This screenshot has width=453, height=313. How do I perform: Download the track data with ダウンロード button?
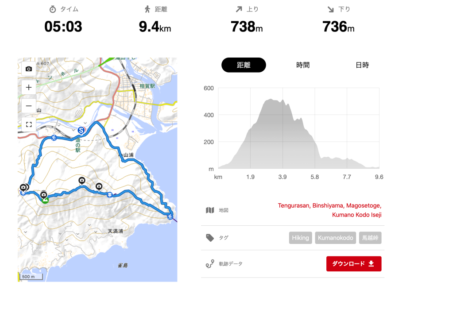[353, 264]
